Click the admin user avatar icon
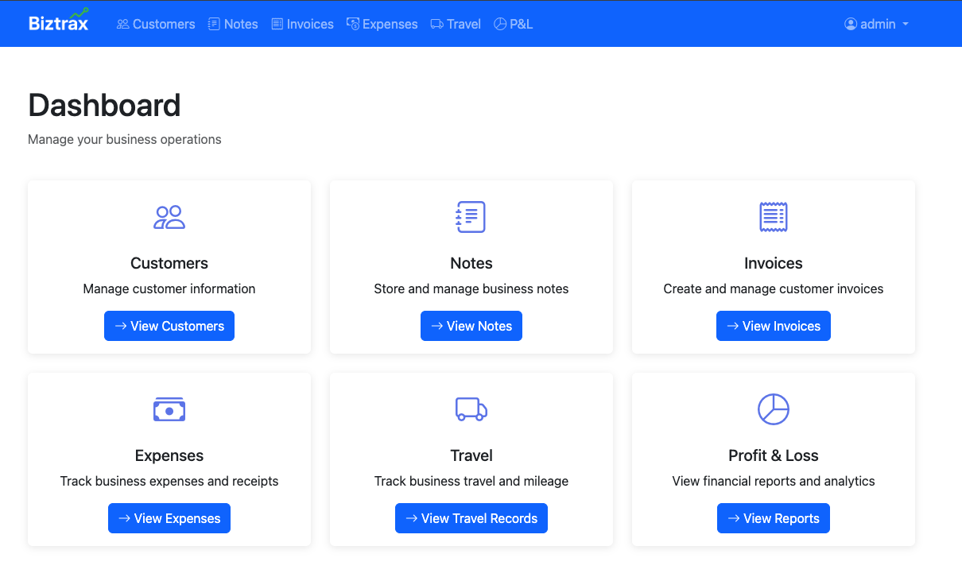This screenshot has height=581, width=962. [849, 24]
